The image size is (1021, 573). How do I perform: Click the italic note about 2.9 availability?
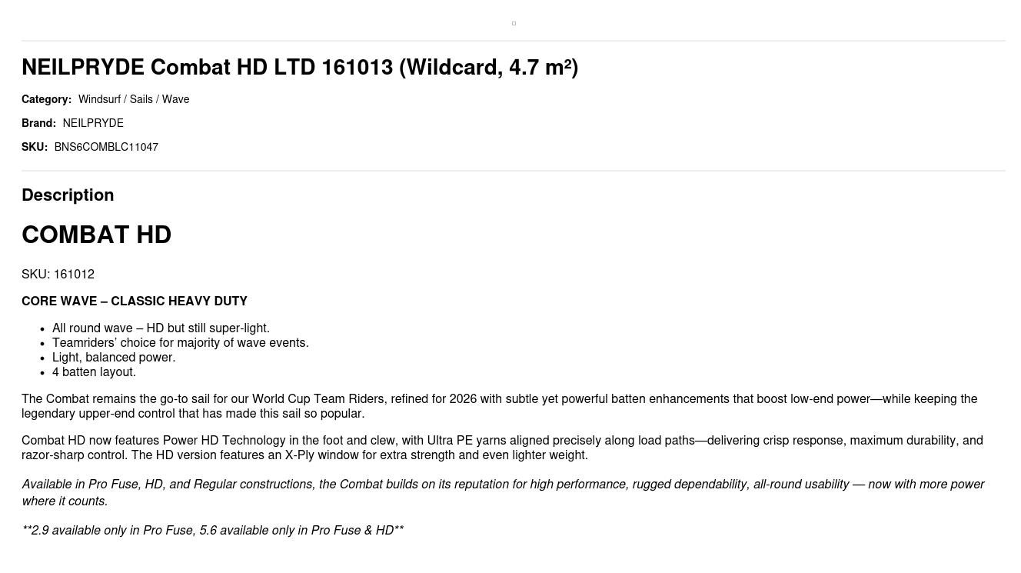[212, 531]
